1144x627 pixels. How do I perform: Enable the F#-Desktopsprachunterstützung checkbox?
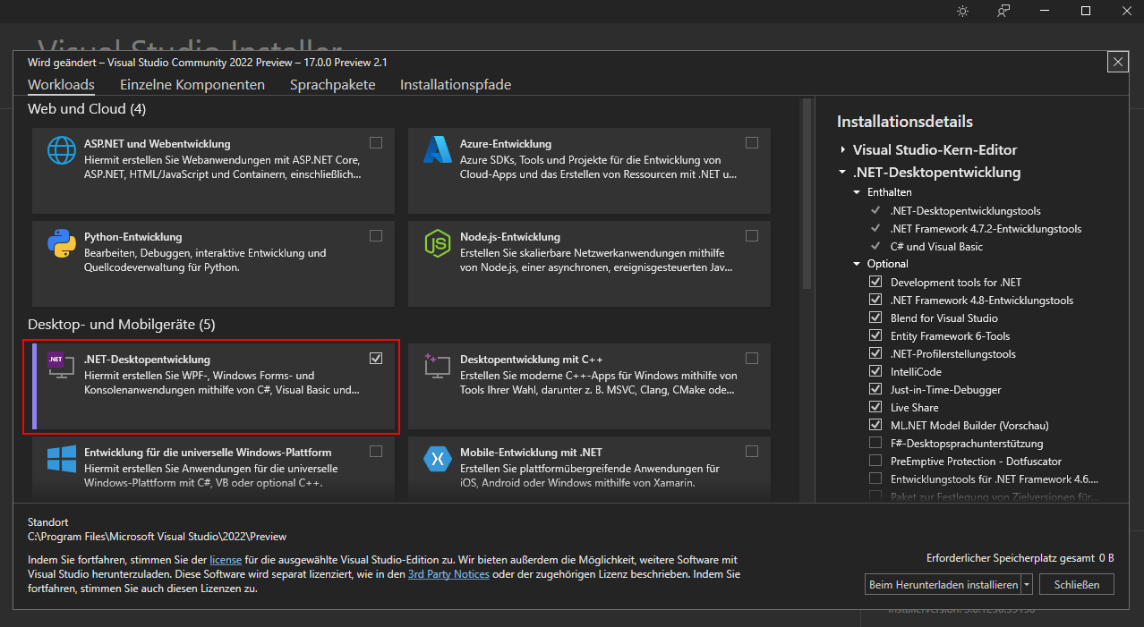(875, 444)
